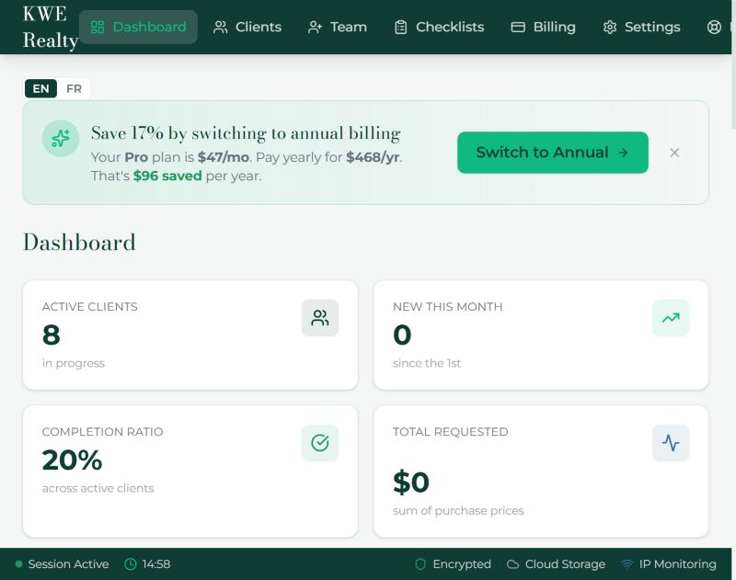
Task: Click the Switch to Annual button
Action: [x=553, y=153]
